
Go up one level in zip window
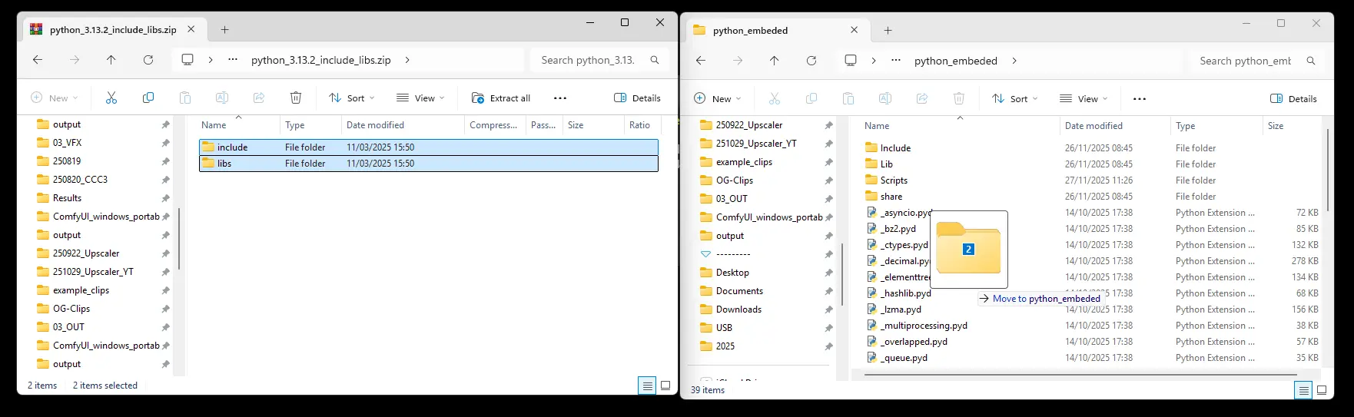click(111, 60)
